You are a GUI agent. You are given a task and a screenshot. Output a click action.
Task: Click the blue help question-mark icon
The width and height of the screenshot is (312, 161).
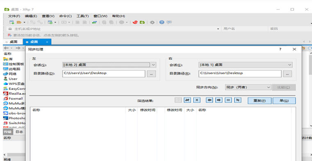pyautogui.click(x=162, y=22)
